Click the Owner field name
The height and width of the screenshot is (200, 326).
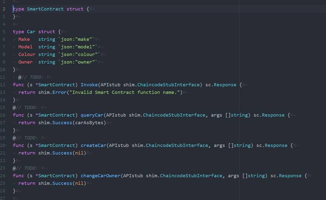(x=25, y=62)
